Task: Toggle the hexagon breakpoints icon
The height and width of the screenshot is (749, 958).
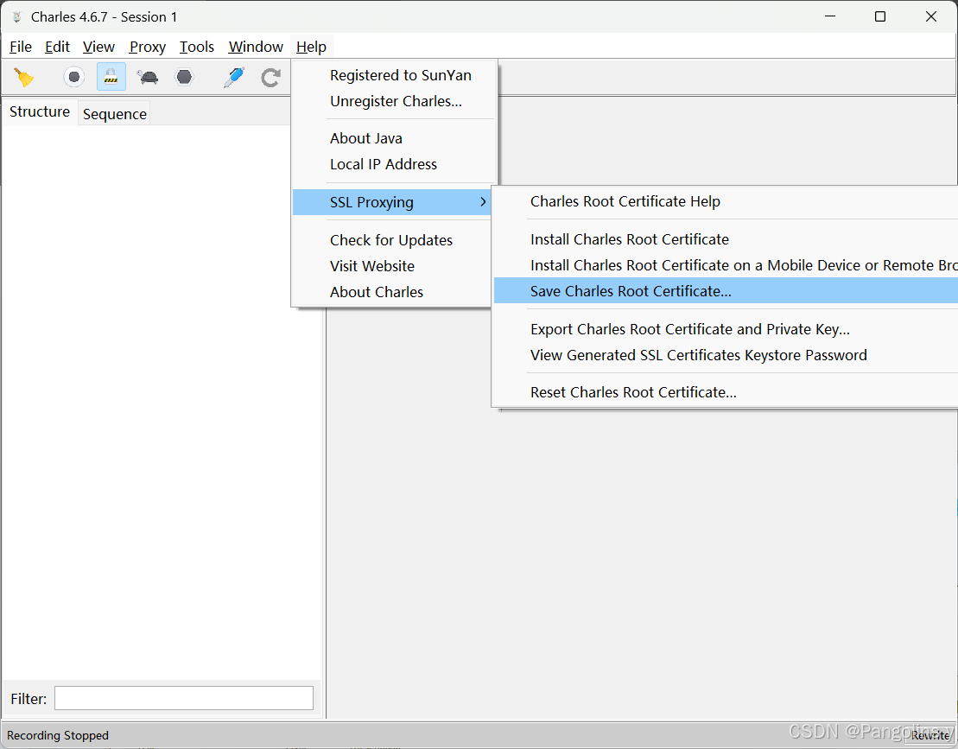Action: 184,77
